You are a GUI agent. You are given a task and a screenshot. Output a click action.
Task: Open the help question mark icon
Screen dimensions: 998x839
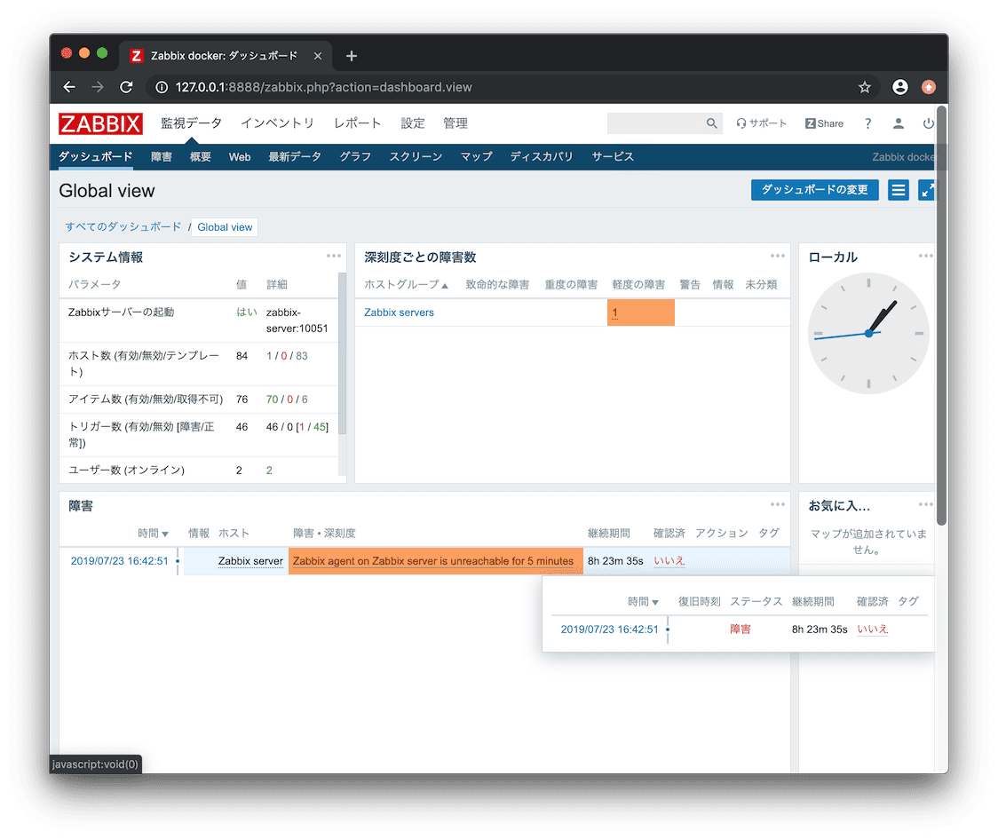pyautogui.click(x=867, y=123)
